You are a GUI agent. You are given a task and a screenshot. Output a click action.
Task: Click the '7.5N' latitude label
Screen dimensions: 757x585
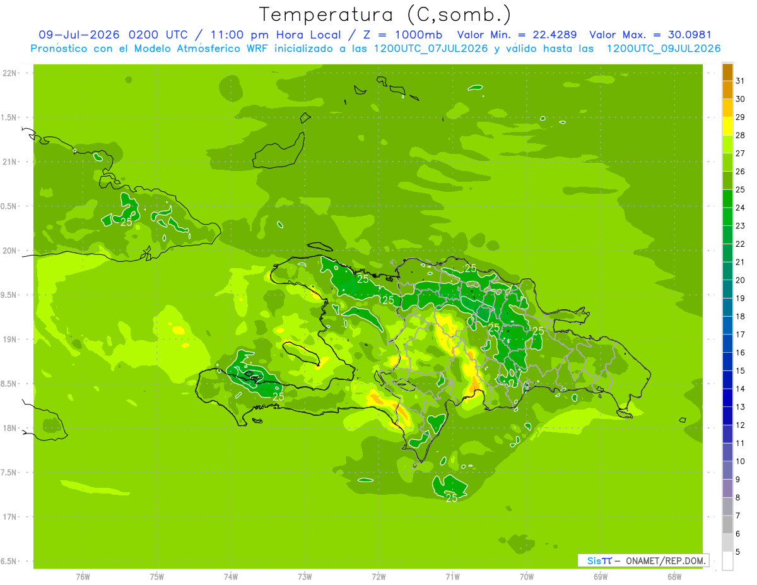click(9, 473)
